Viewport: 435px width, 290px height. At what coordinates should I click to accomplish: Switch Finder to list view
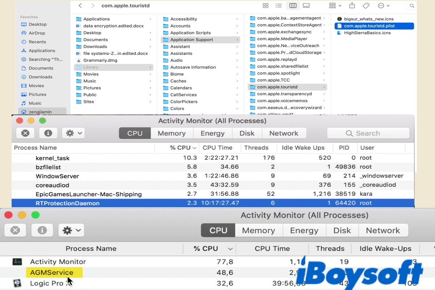point(279,6)
